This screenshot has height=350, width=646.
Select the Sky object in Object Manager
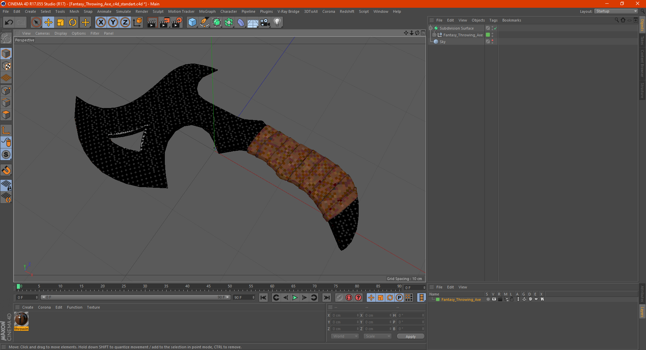pyautogui.click(x=442, y=42)
